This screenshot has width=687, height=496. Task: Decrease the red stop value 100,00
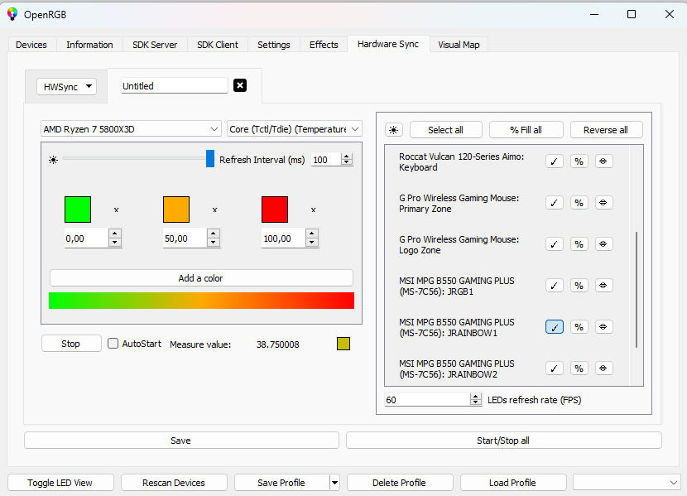coord(312,243)
